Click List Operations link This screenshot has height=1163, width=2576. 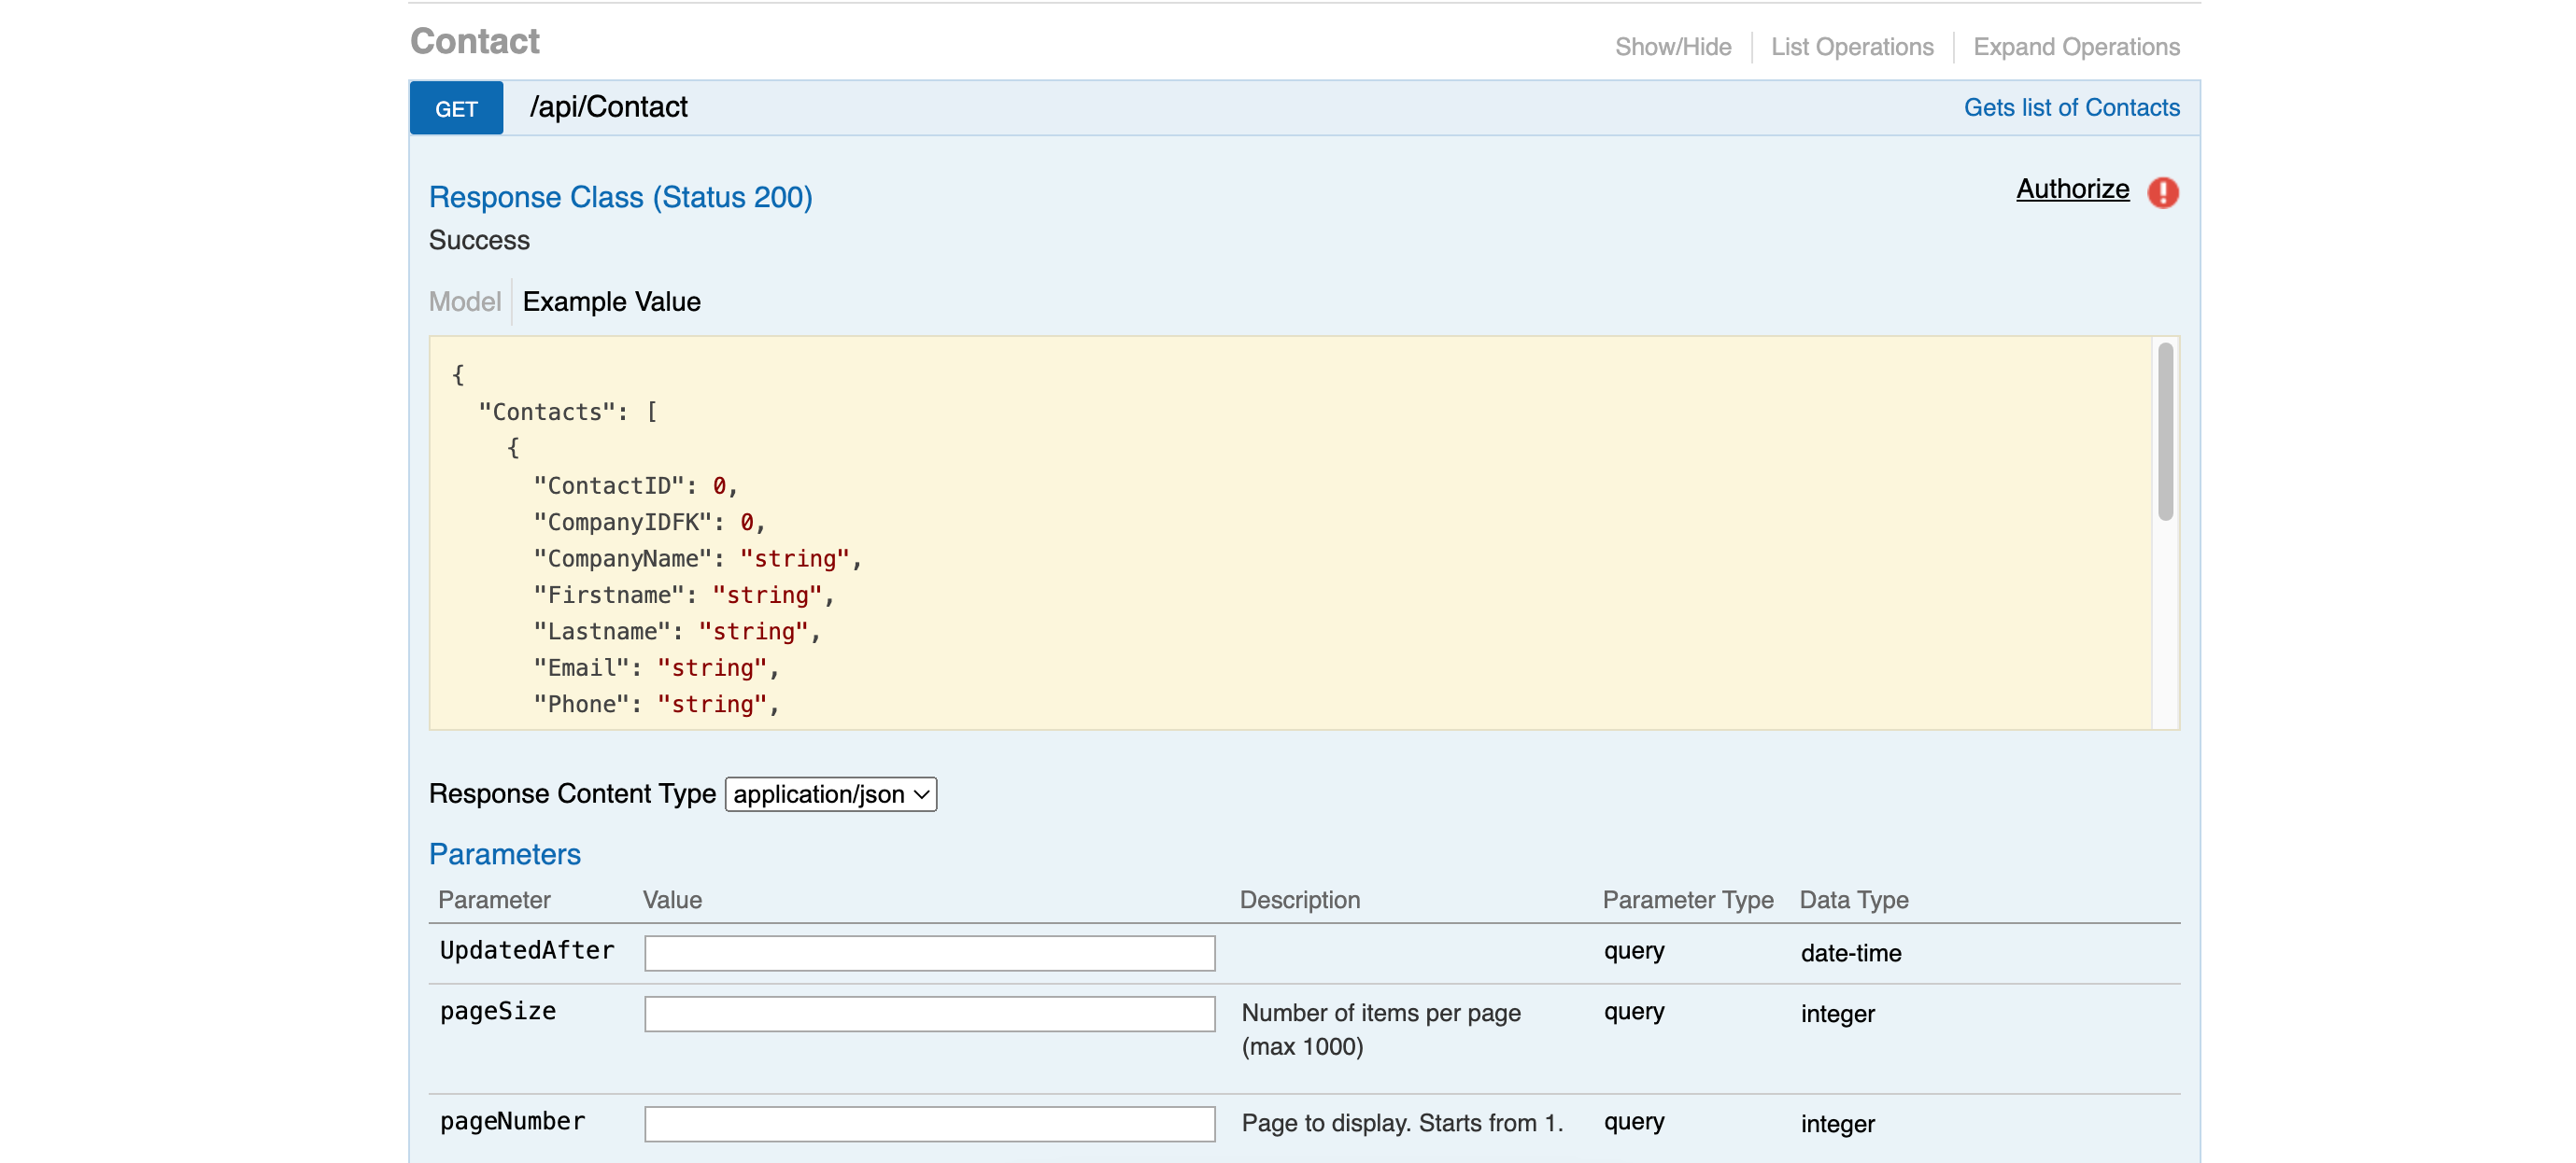pos(1851,47)
